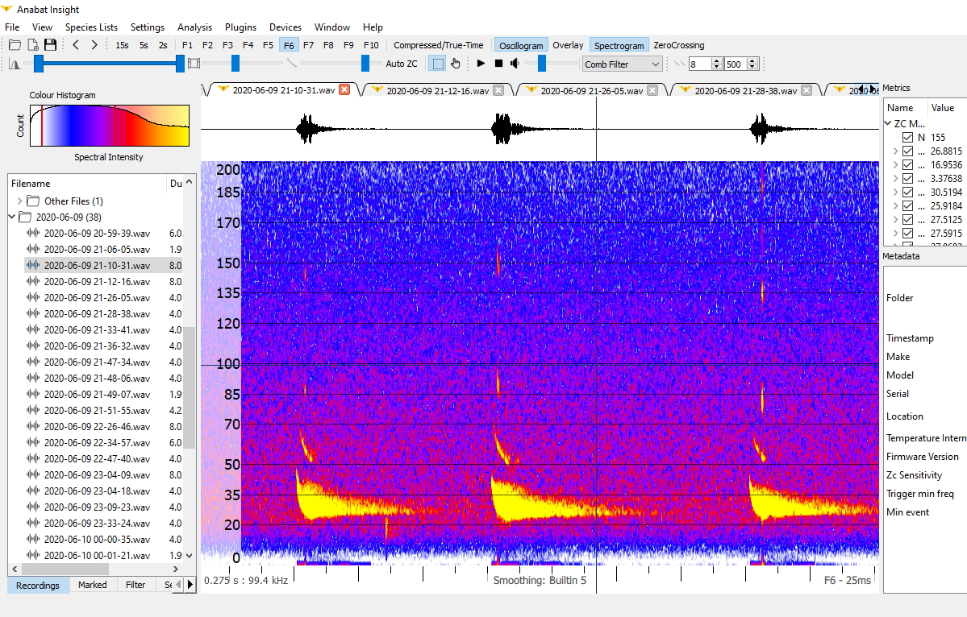The width and height of the screenshot is (967, 617).
Task: Open a file using the folder icon
Action: (14, 44)
